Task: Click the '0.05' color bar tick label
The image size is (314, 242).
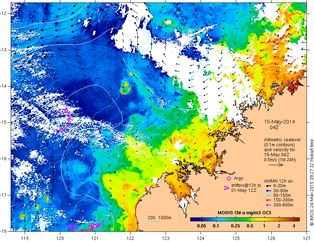Action: point(202,226)
